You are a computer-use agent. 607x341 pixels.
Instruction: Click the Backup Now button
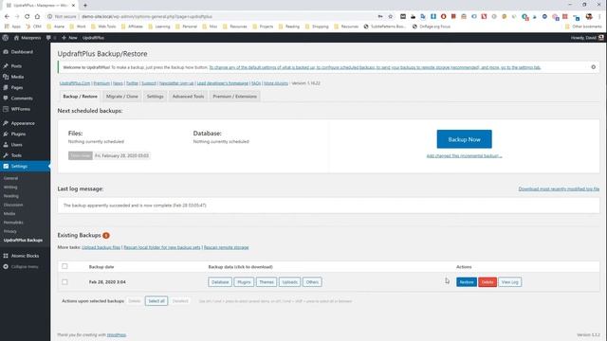tap(464, 139)
